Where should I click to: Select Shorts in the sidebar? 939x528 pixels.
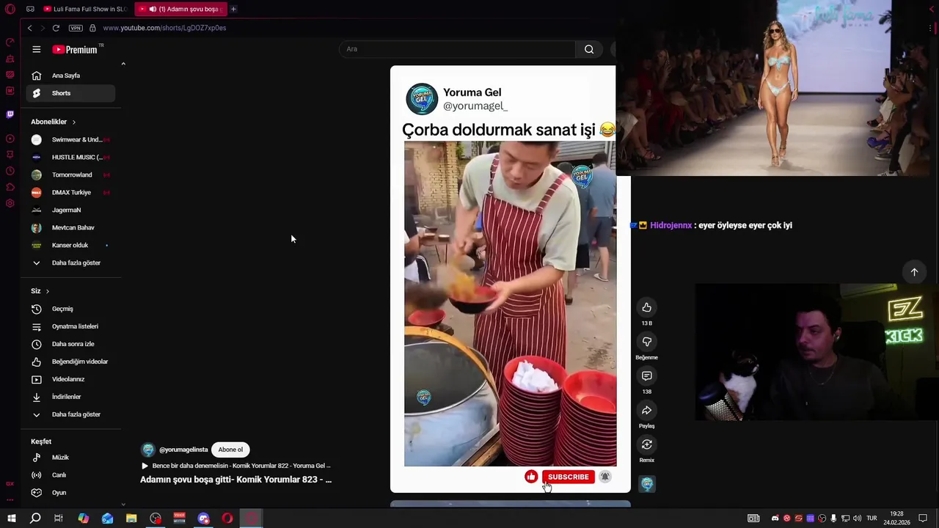(x=71, y=93)
